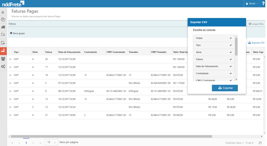Click the help question mark icon
Screen dimensions: 267x146
(263, 3)
